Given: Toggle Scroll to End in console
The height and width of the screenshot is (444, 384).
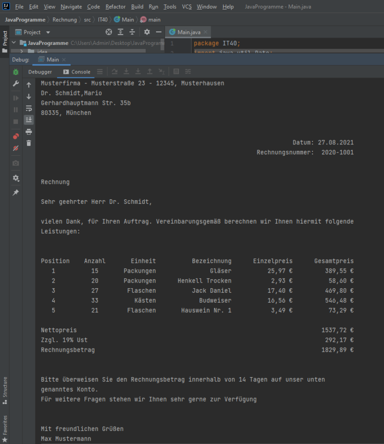Looking at the screenshot, I should [28, 120].
